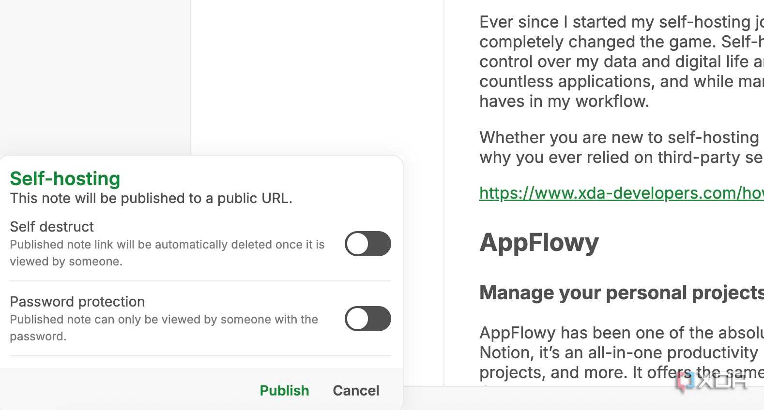Click the XDA watermark logo
The image size is (764, 410).
coord(712,381)
